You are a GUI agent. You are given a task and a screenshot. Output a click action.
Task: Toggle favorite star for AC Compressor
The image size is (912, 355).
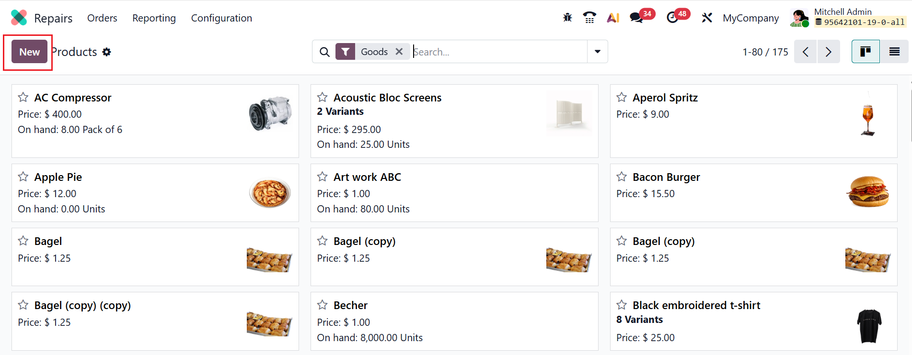pos(23,98)
